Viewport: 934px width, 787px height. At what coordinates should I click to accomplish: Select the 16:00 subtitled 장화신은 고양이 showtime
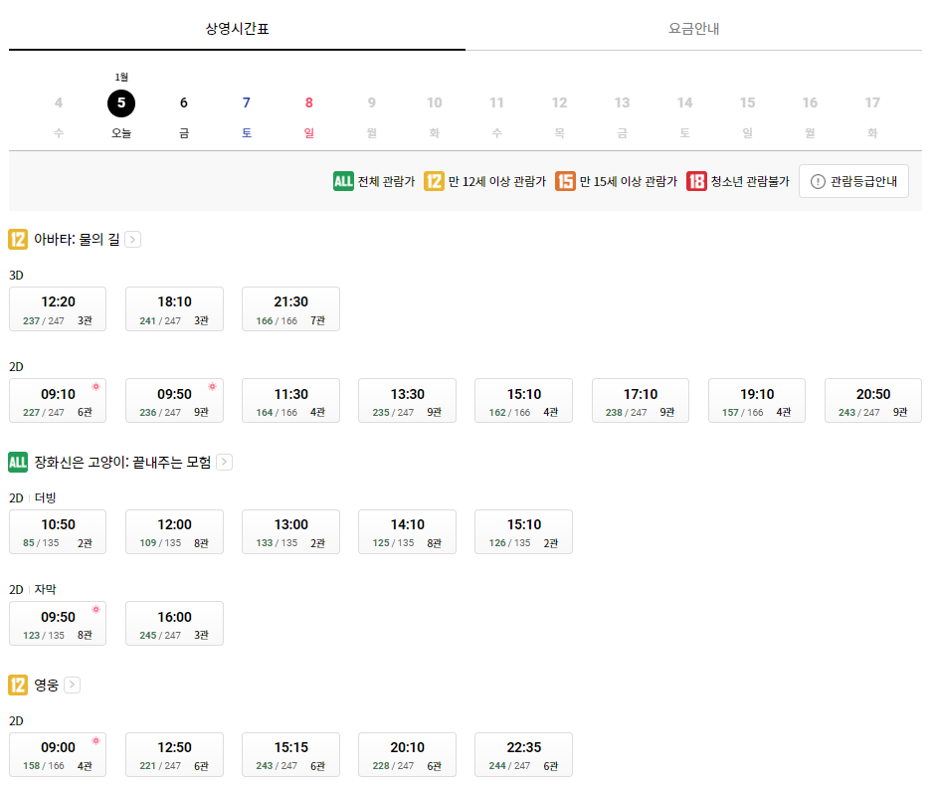173,623
